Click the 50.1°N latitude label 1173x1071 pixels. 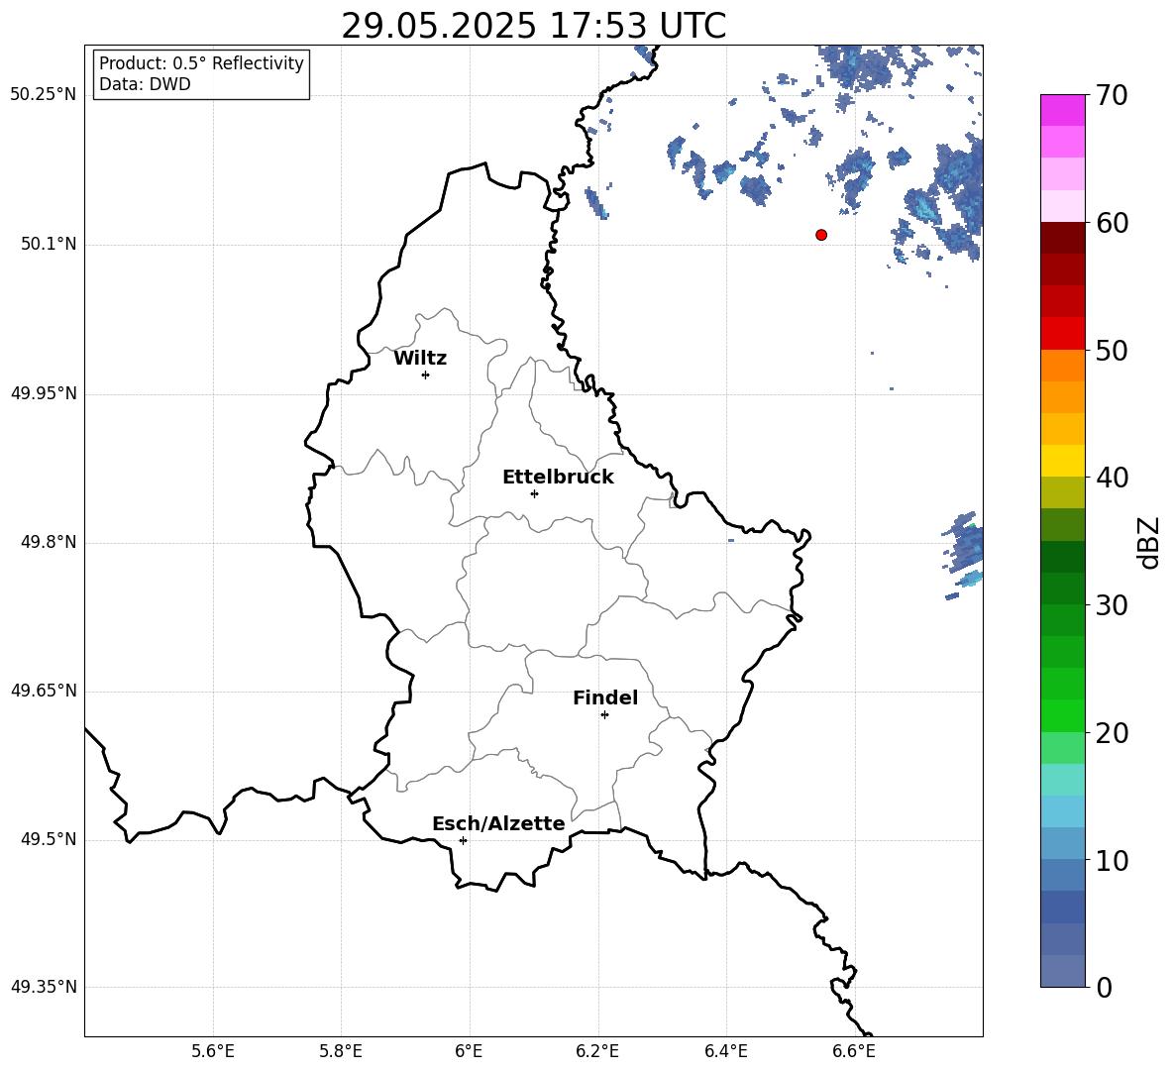(x=49, y=245)
